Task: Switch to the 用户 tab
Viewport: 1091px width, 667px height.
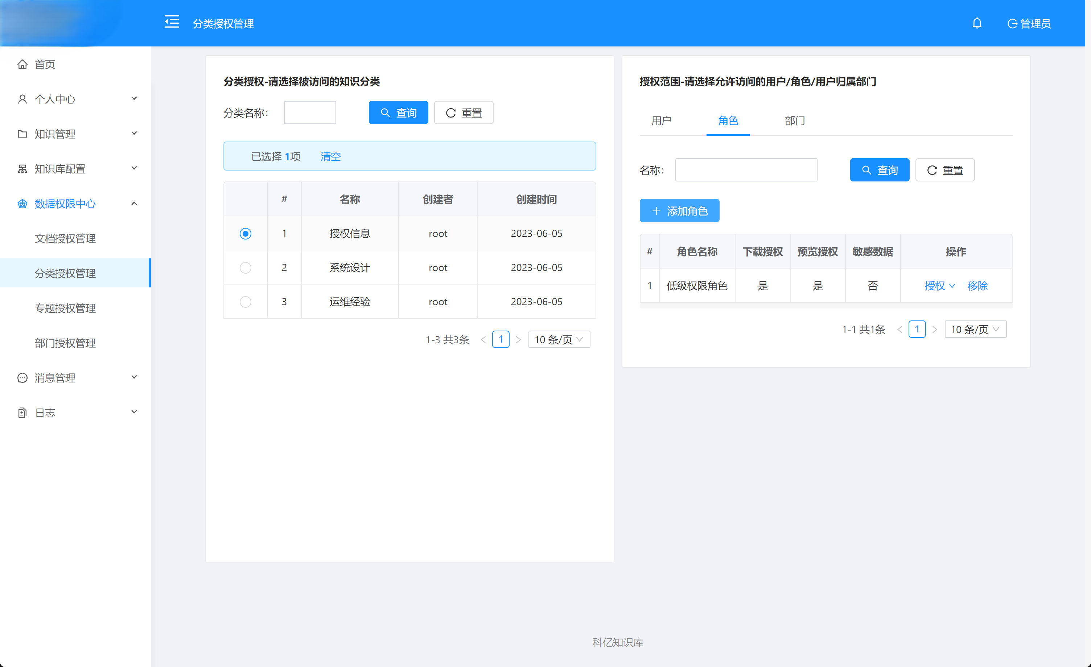Action: (x=662, y=120)
